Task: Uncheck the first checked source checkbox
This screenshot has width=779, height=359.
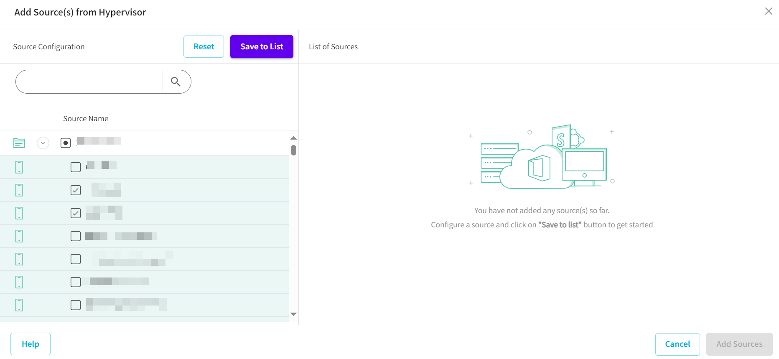Action: (76, 190)
